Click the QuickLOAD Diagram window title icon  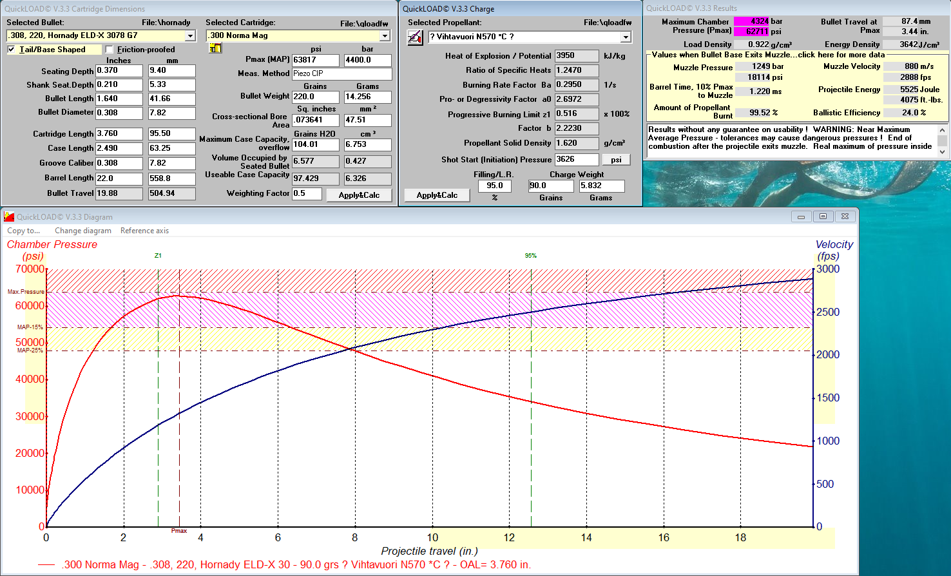(8, 216)
